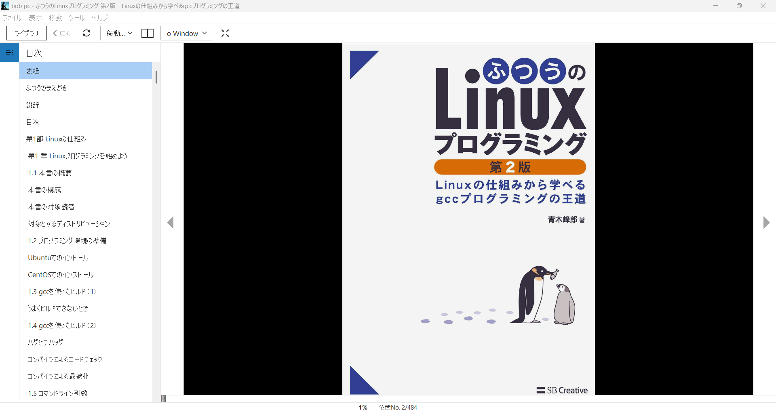This screenshot has width=776, height=412.
Task: Open the 移動 menu in menu bar
Action: tap(56, 18)
